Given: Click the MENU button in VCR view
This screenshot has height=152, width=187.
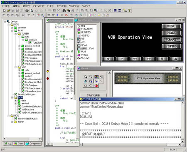Looking at the screenshot, I should pyautogui.click(x=172, y=26).
